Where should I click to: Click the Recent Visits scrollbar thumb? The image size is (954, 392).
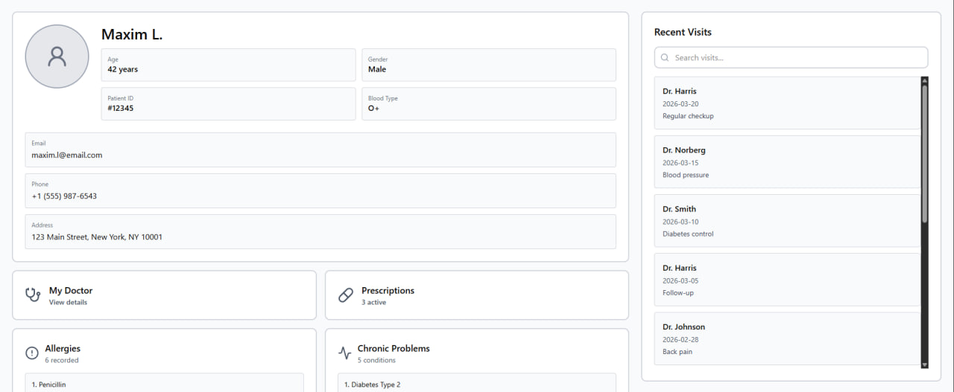pos(925,154)
